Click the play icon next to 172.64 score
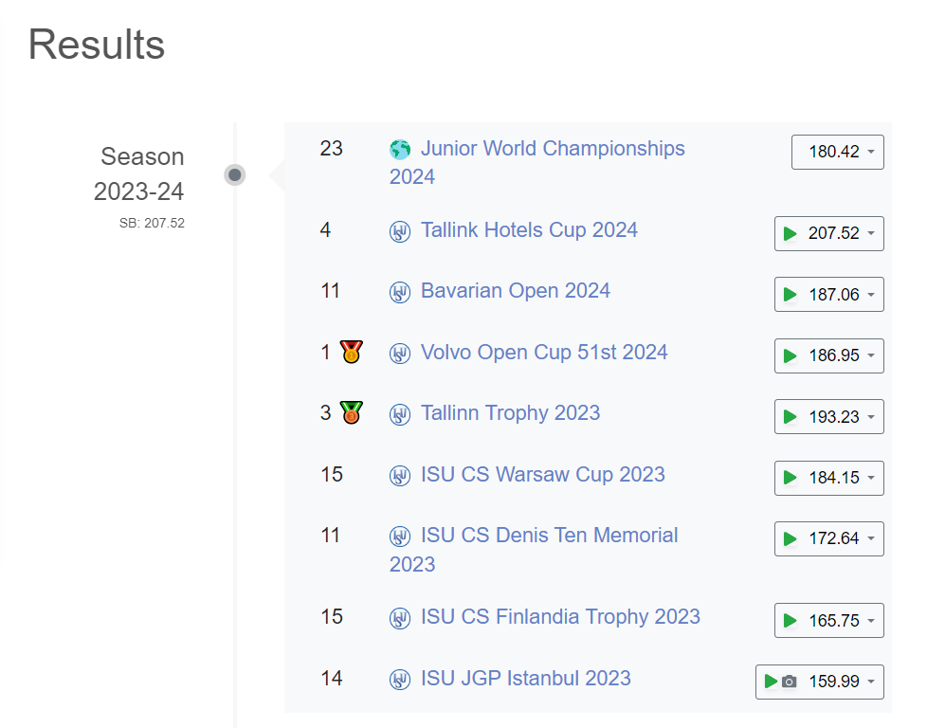Screen dimensions: 927x728 (790, 538)
